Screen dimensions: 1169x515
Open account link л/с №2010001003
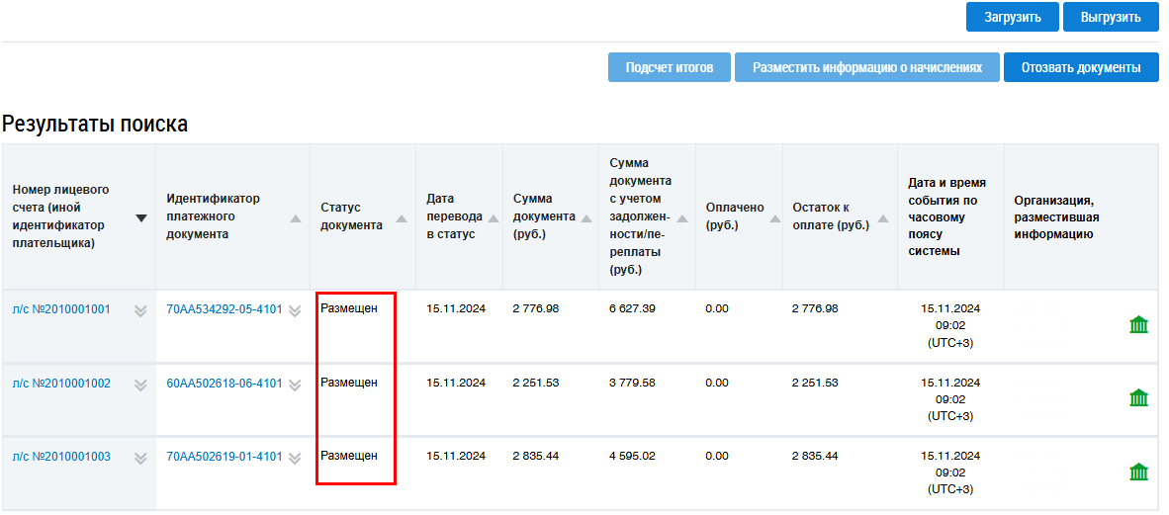(61, 457)
